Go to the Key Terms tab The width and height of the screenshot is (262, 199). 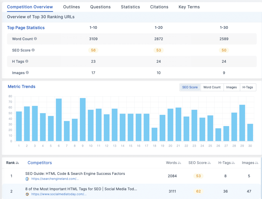189,7
